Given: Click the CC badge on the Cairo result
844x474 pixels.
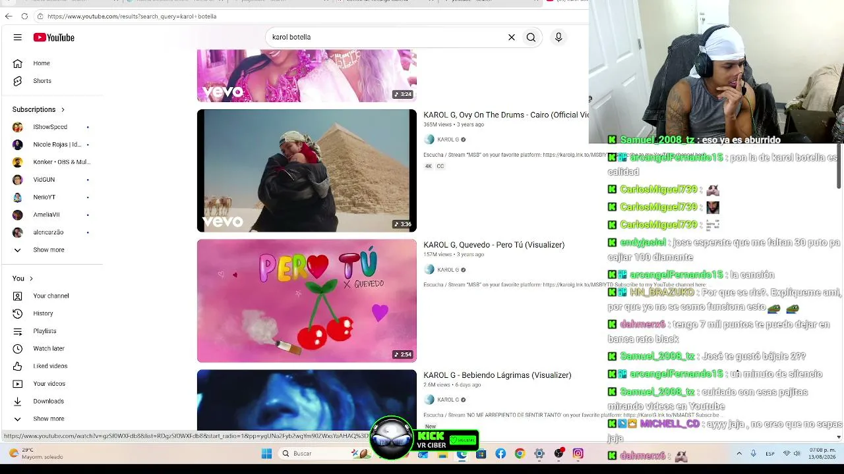Looking at the screenshot, I should pyautogui.click(x=440, y=167).
